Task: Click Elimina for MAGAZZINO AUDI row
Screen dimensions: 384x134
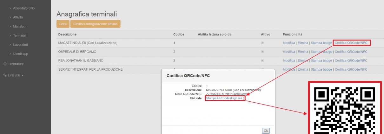Action: (x=303, y=43)
